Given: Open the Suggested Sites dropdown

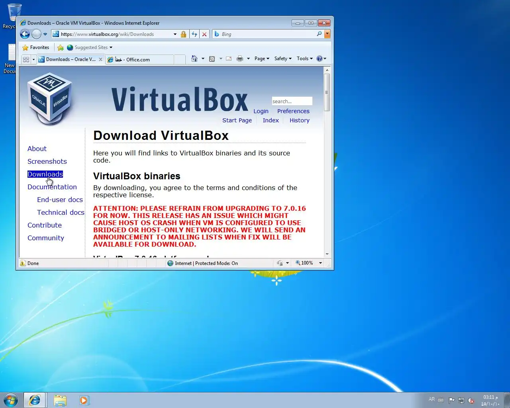Looking at the screenshot, I should 90,47.
